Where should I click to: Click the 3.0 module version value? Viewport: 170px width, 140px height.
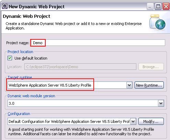tap(11, 103)
